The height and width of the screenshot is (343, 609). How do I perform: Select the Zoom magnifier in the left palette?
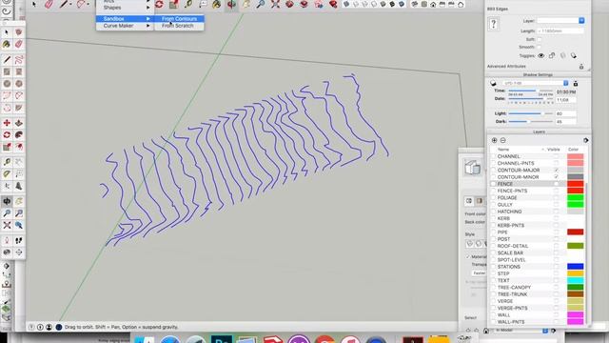tap(7, 213)
